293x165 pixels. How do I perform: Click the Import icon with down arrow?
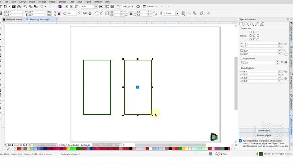click(66, 6)
